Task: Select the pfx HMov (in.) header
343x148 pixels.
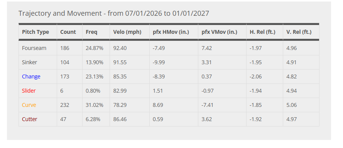Action: pyautogui.click(x=171, y=32)
